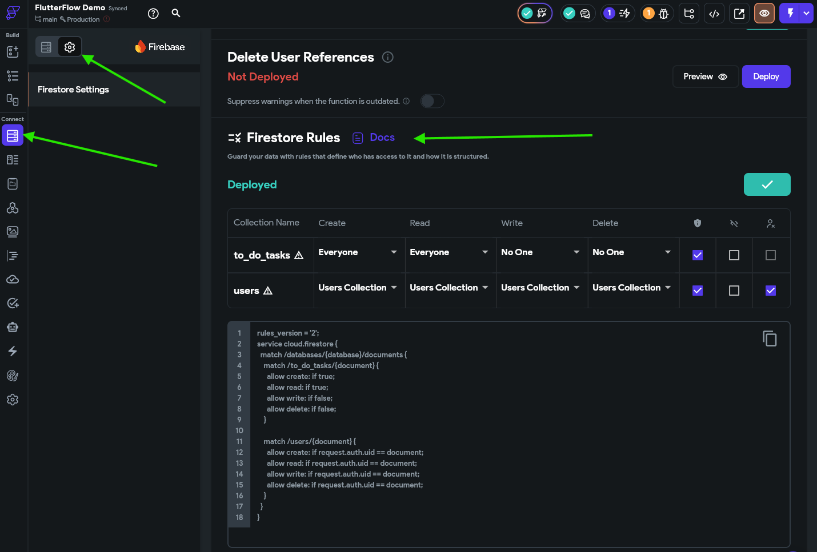This screenshot has width=817, height=552.
Task: Open Delete dropdown for to_do_tasks
Action: (x=632, y=252)
